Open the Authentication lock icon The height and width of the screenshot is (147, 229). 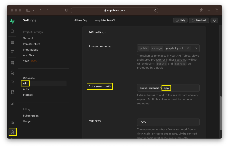point(12,73)
